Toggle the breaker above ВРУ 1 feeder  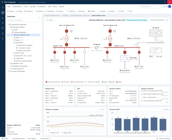point(55,52)
